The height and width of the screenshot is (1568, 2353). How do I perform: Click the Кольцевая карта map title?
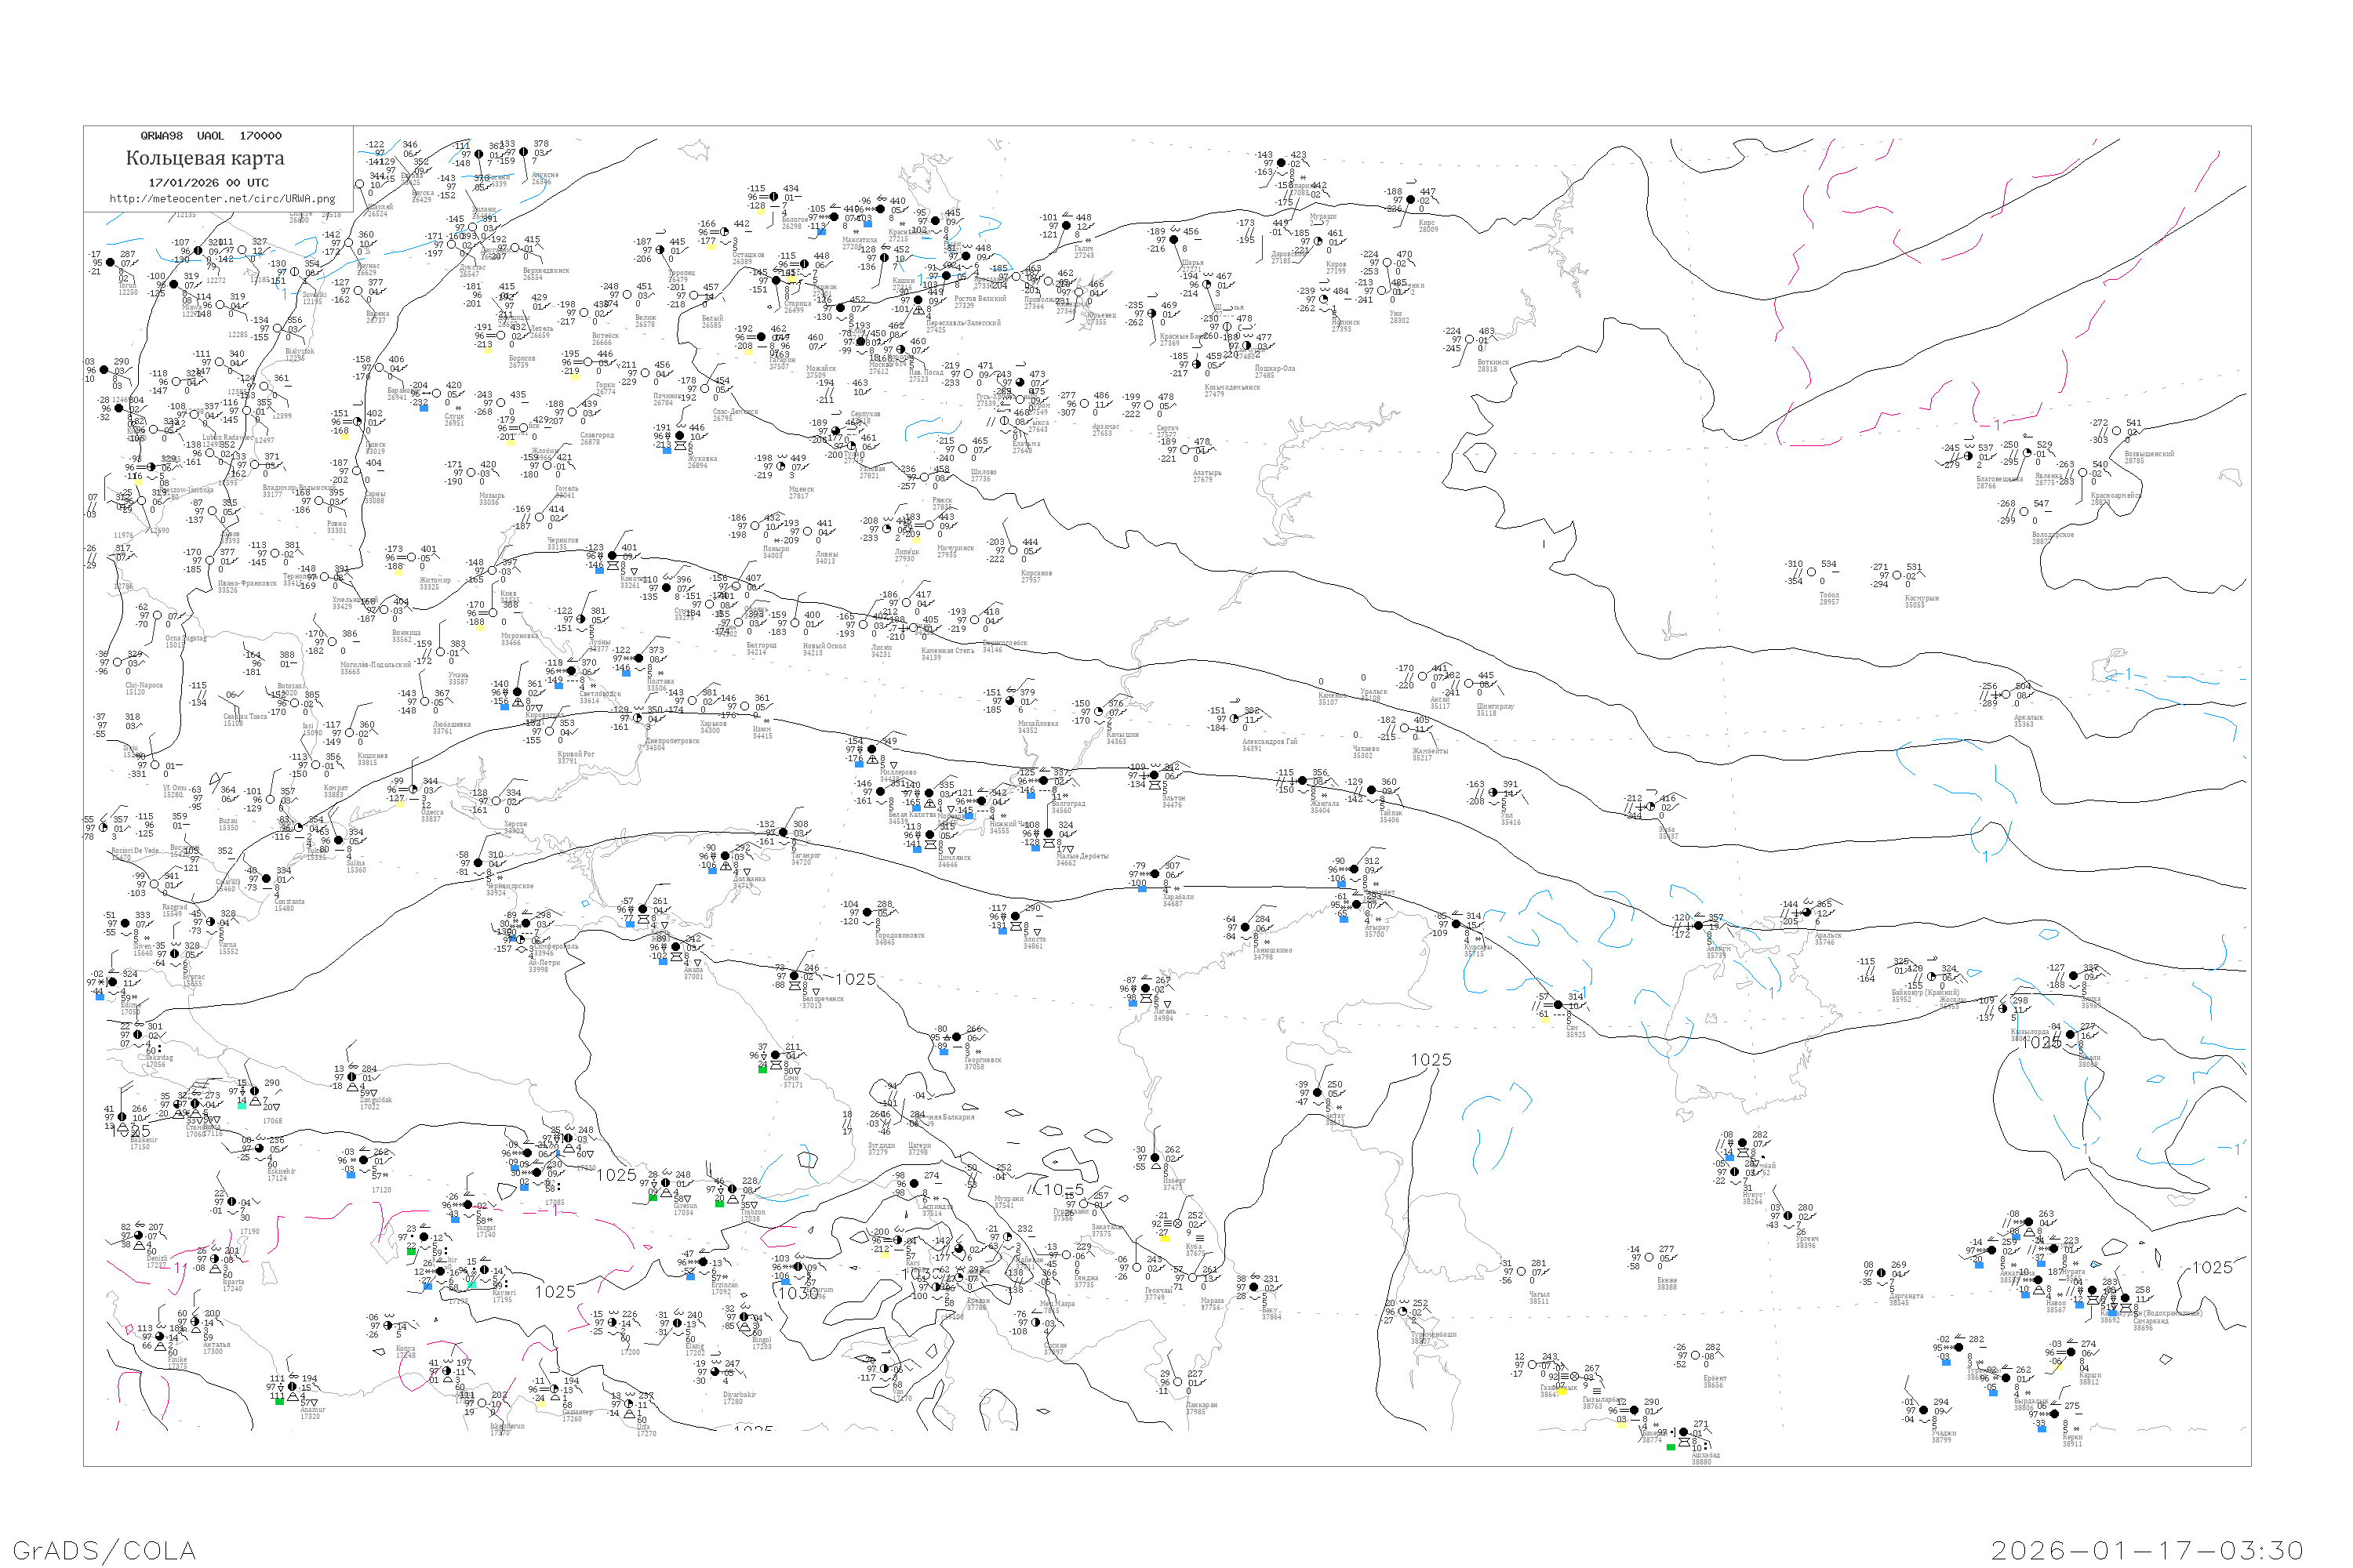pyautogui.click(x=205, y=158)
